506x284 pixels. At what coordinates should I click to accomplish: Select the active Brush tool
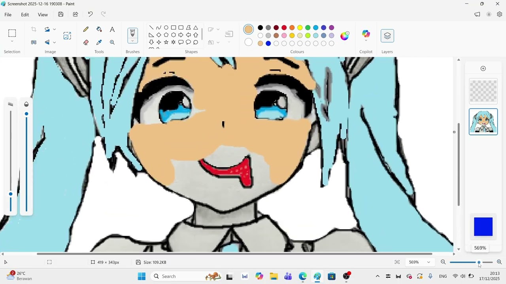click(x=132, y=33)
